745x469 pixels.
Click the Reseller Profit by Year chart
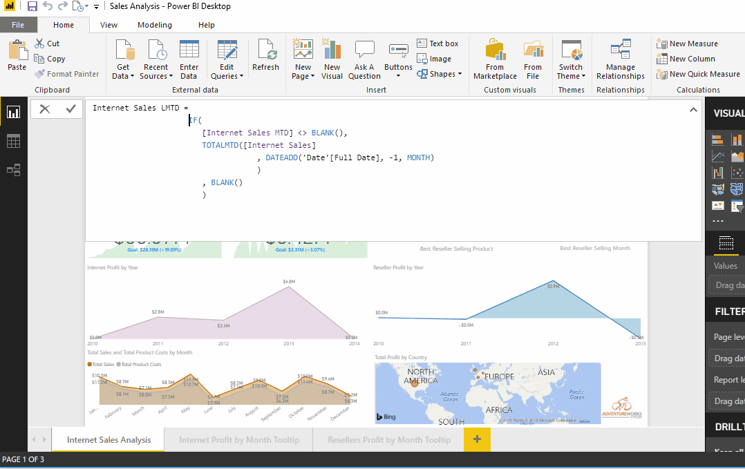[509, 305]
